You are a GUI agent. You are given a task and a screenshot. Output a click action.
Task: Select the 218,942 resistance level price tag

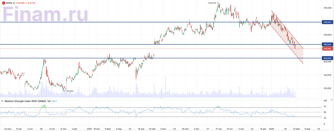click(x=328, y=22)
